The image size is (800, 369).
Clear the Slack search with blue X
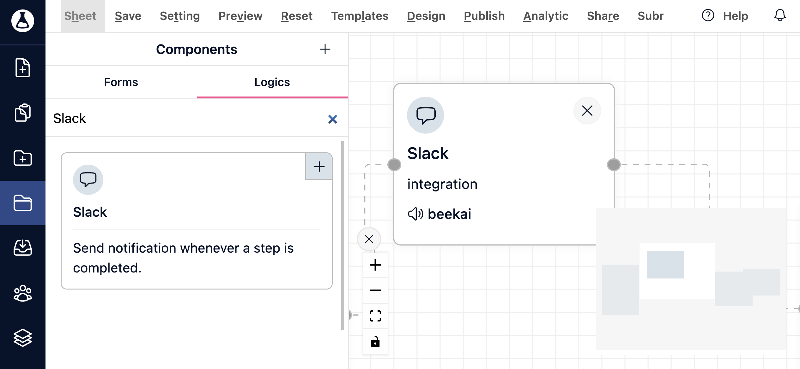(x=332, y=119)
